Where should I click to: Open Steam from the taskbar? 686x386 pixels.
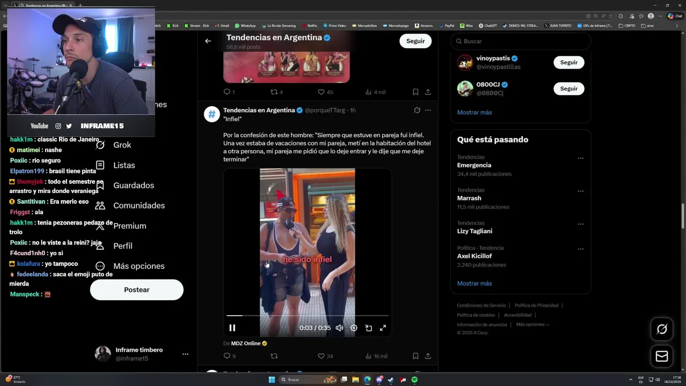[x=391, y=380]
